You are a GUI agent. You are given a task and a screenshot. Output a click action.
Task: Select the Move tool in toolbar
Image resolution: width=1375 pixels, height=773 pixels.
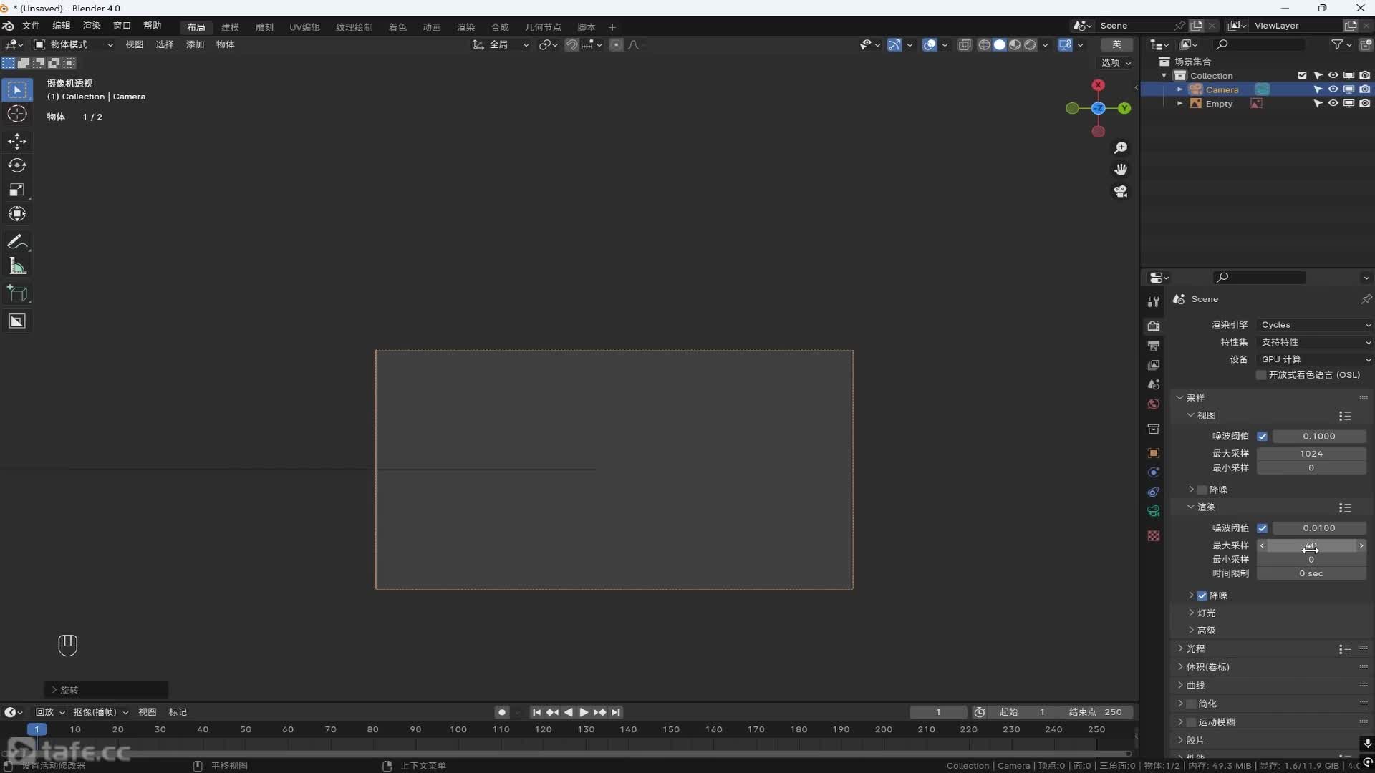click(x=17, y=141)
